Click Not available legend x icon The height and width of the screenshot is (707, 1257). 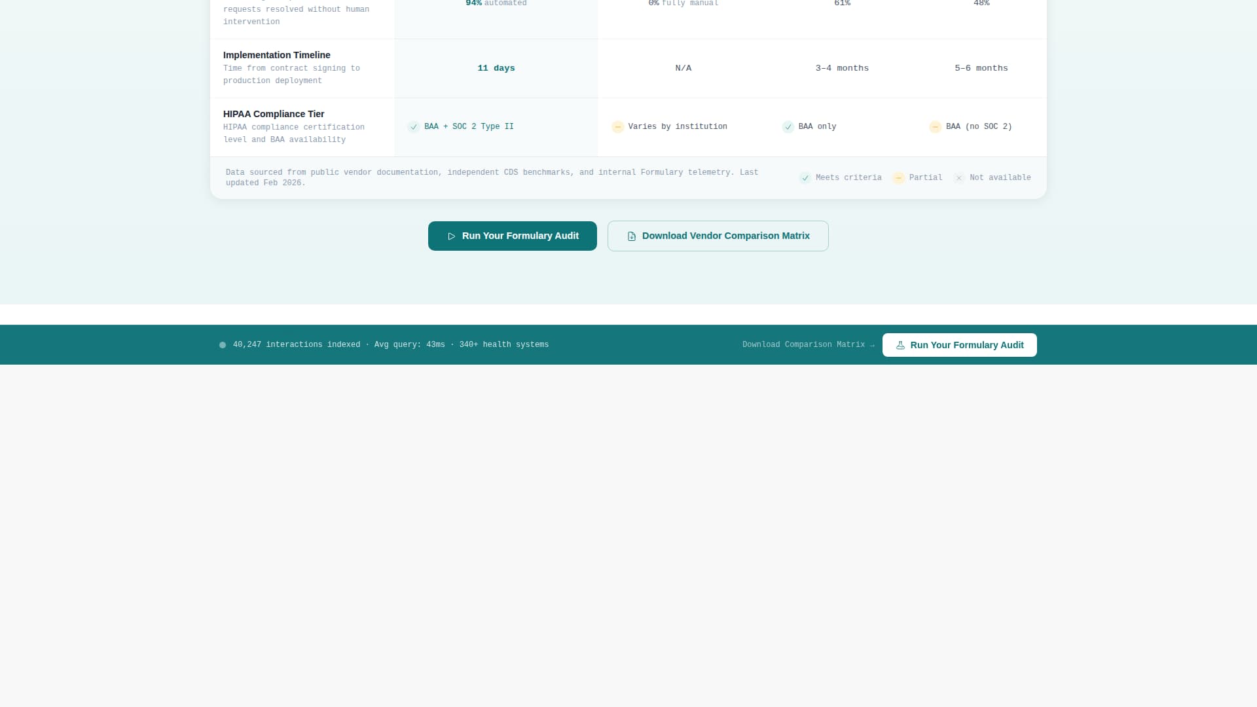click(x=959, y=178)
